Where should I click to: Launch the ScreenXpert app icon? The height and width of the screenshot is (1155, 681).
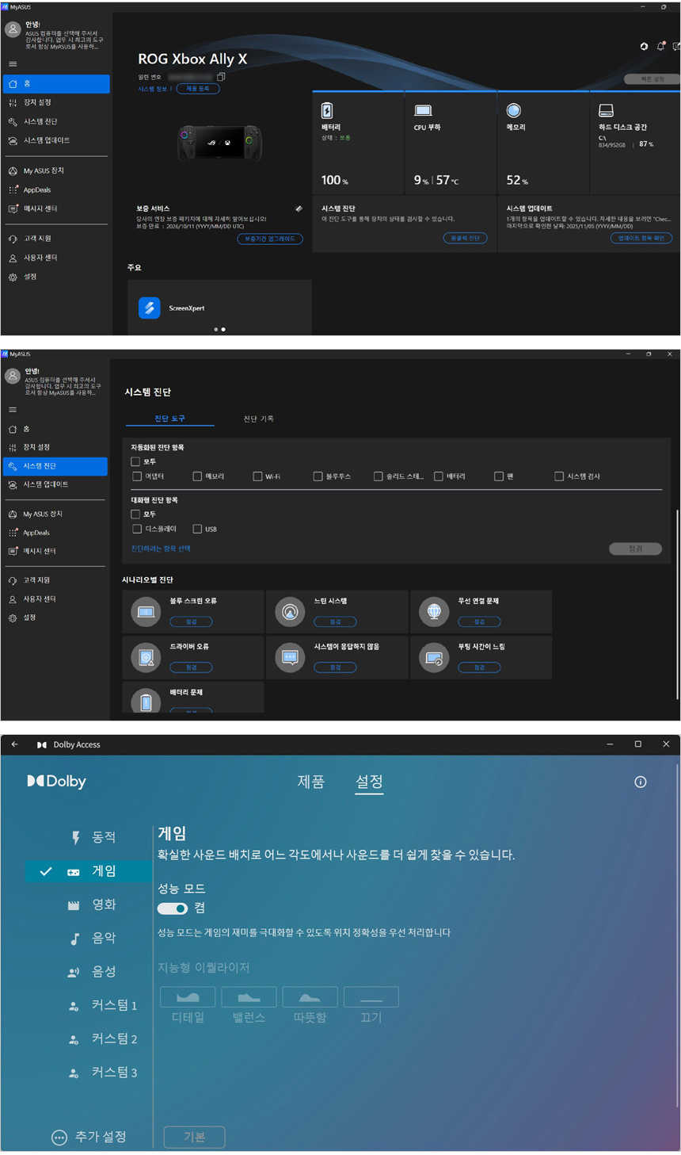[150, 308]
